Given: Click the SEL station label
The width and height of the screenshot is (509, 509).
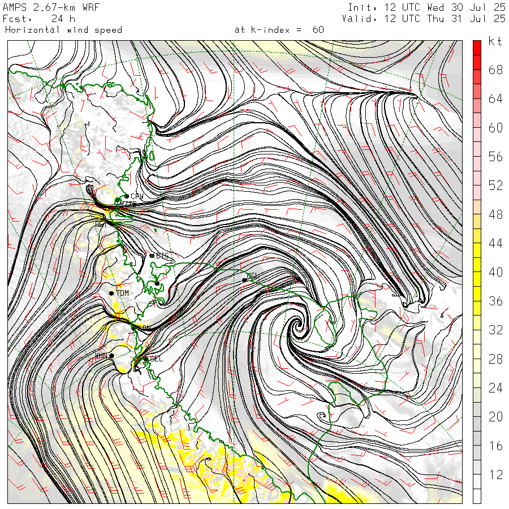Looking at the screenshot, I should [157, 359].
